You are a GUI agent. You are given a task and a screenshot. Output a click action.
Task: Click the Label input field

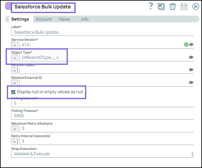click(x=102, y=32)
